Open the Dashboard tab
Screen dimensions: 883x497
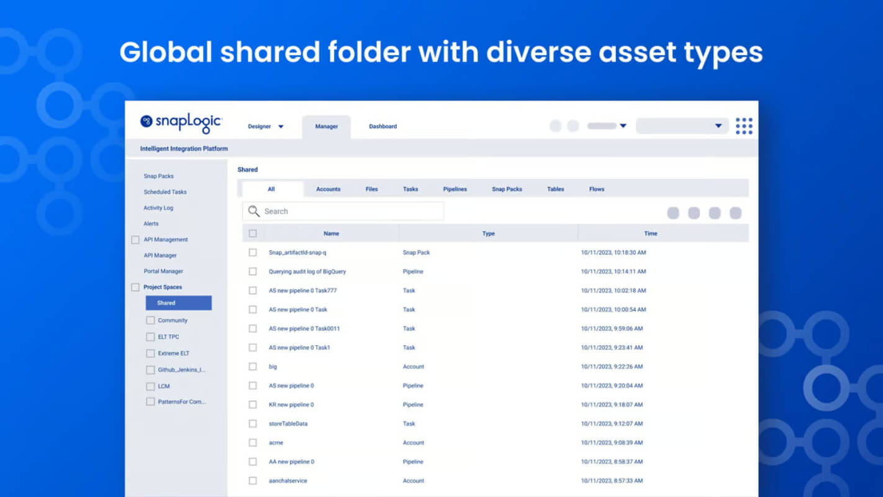click(383, 127)
